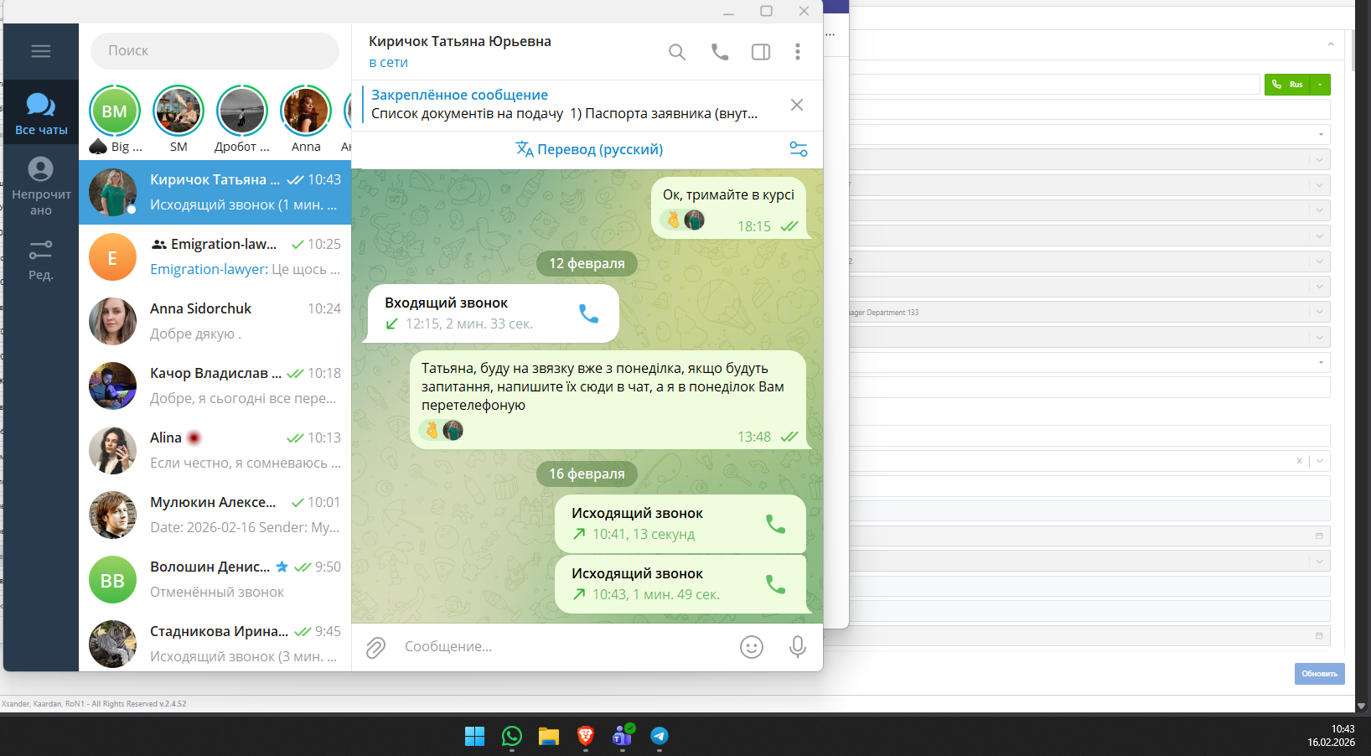
Task: Record a voice message with microphone
Action: point(798,647)
